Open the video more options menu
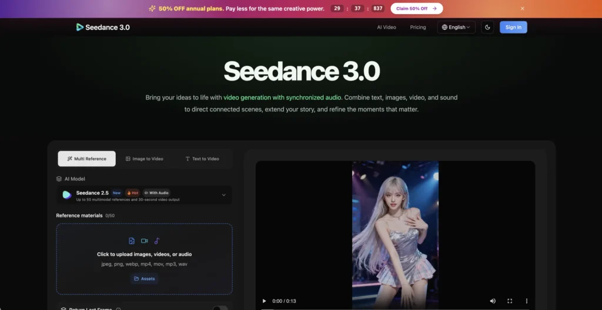 click(x=527, y=301)
